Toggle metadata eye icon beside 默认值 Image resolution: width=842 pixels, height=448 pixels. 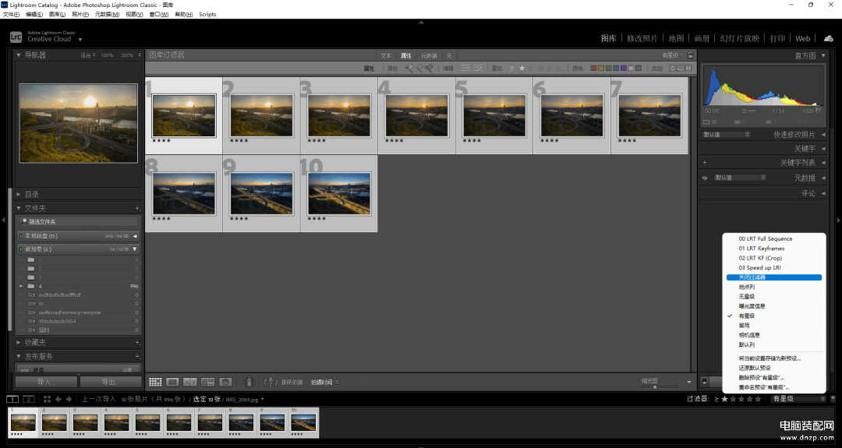705,178
